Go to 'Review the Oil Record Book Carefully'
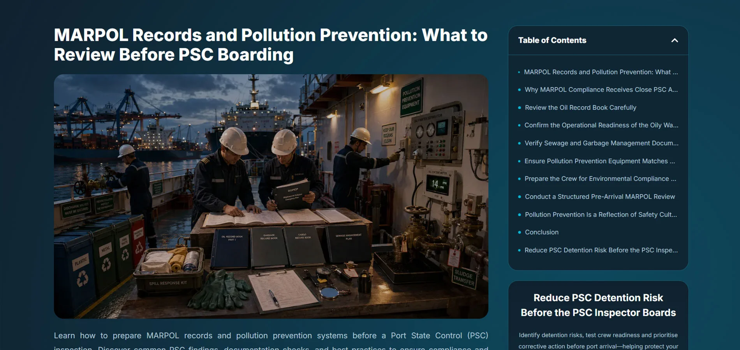This screenshot has height=350, width=740. [580, 107]
